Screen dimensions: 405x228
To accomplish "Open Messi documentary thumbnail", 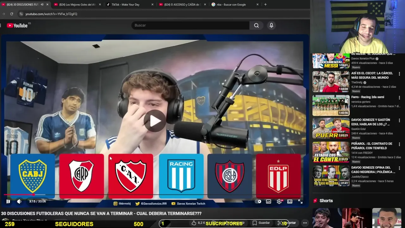I will pyautogui.click(x=331, y=60).
